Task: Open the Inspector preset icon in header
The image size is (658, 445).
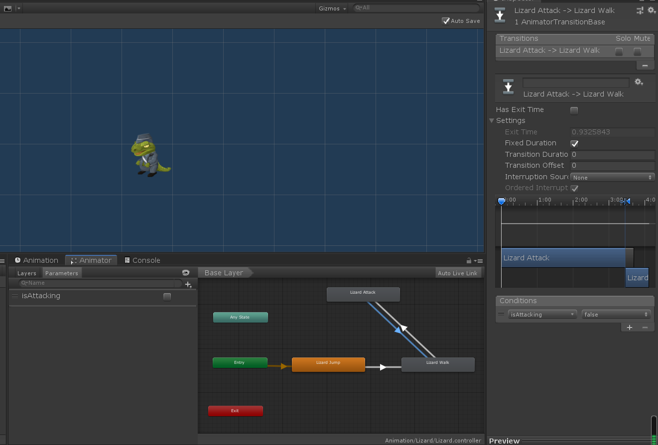Action: pyautogui.click(x=640, y=10)
